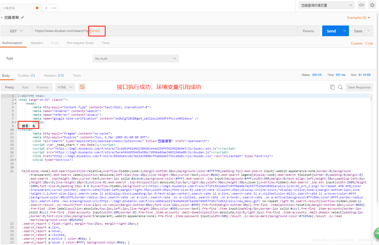Click search icon in response body
This screenshot has height=245, width=379.
[340, 87]
